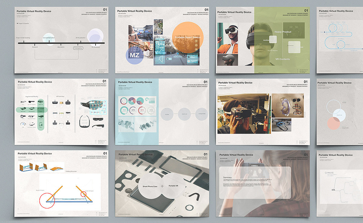Click the 60% donut chart
363x223 pixels.
(x=133, y=110)
